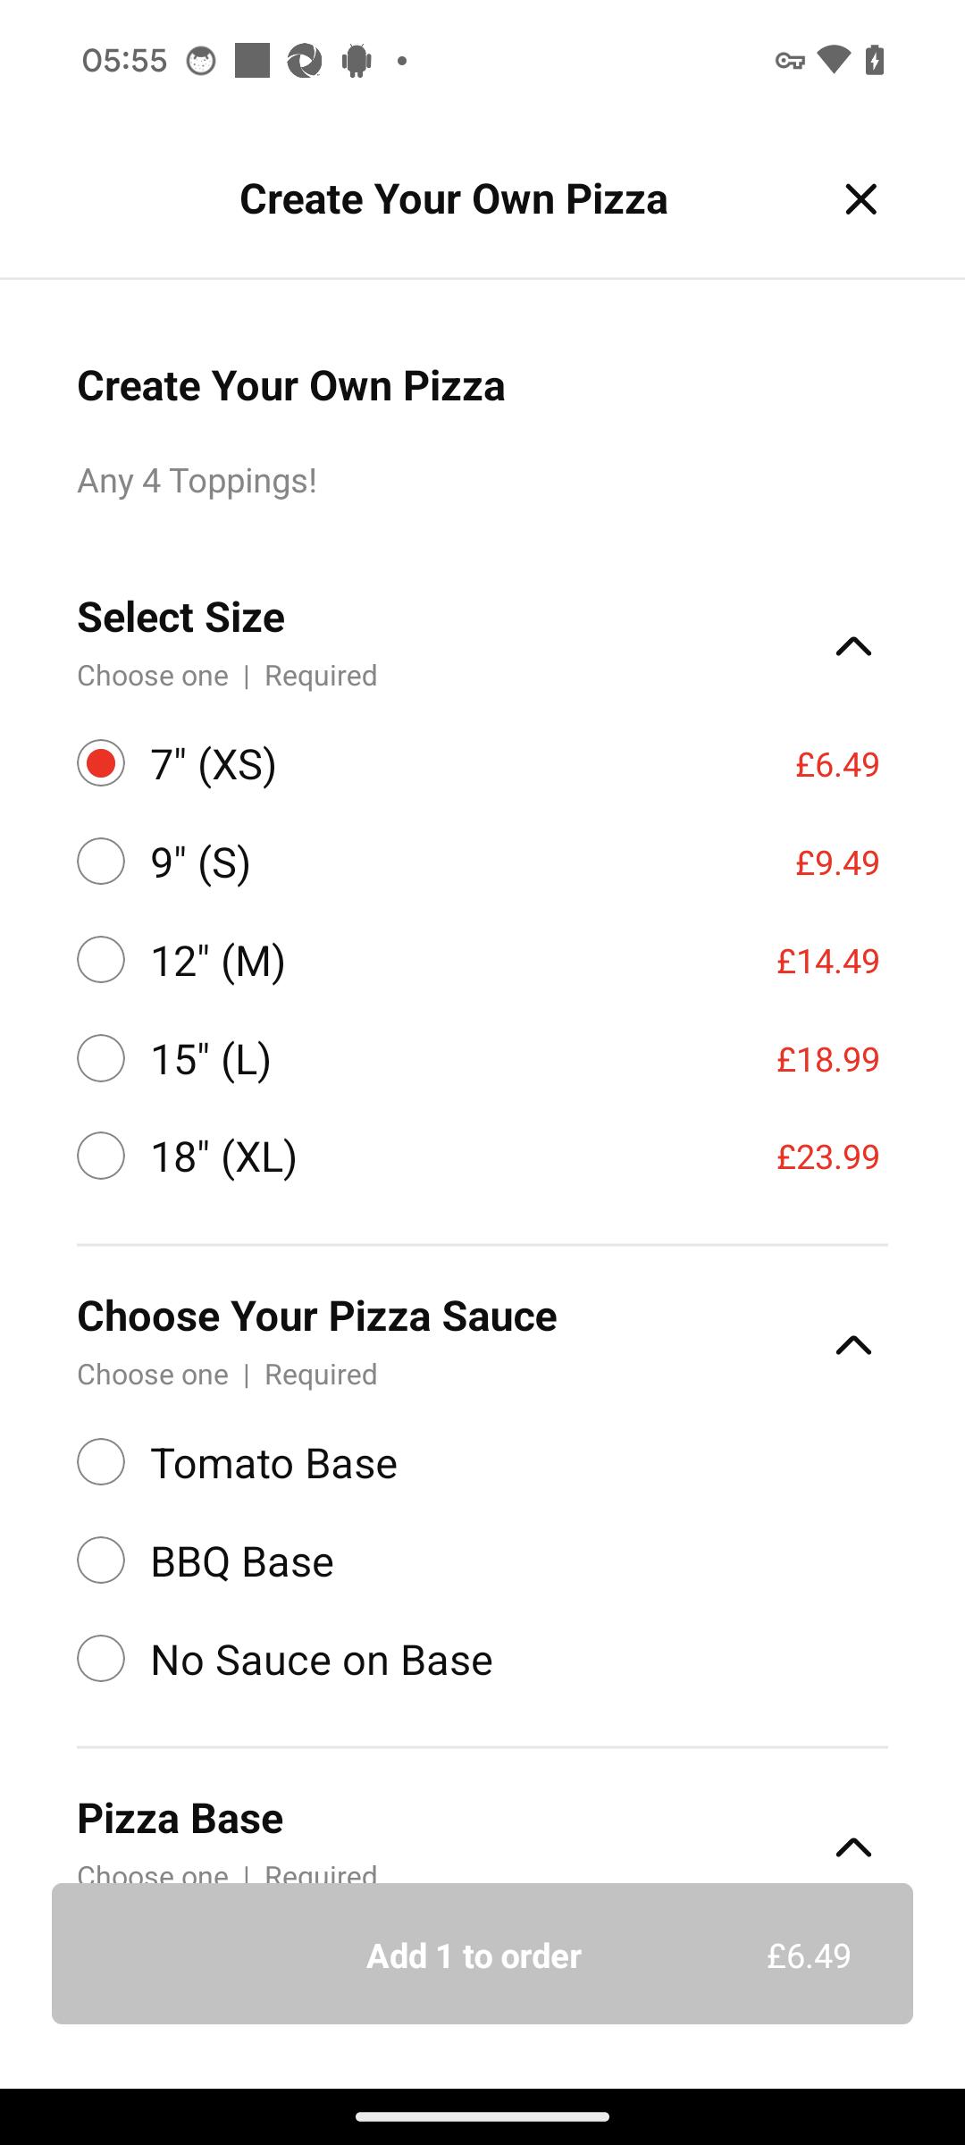The image size is (965, 2145).
Task: Select the 7" (XS) size radio button
Action: tap(101, 763)
